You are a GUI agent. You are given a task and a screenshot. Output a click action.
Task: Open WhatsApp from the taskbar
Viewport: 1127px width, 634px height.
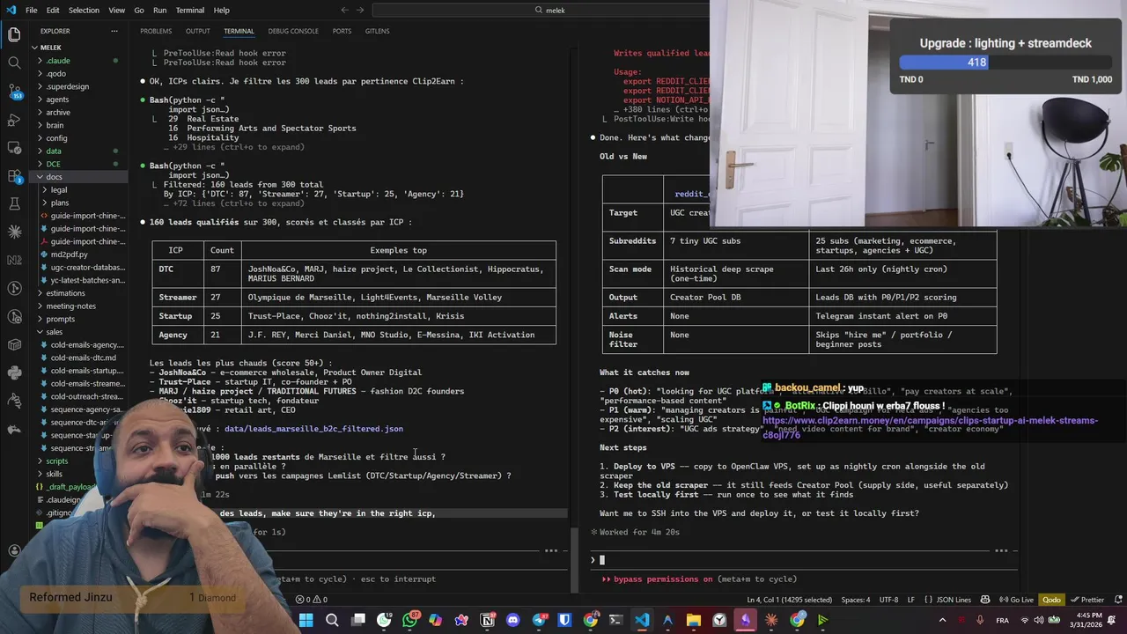410,620
